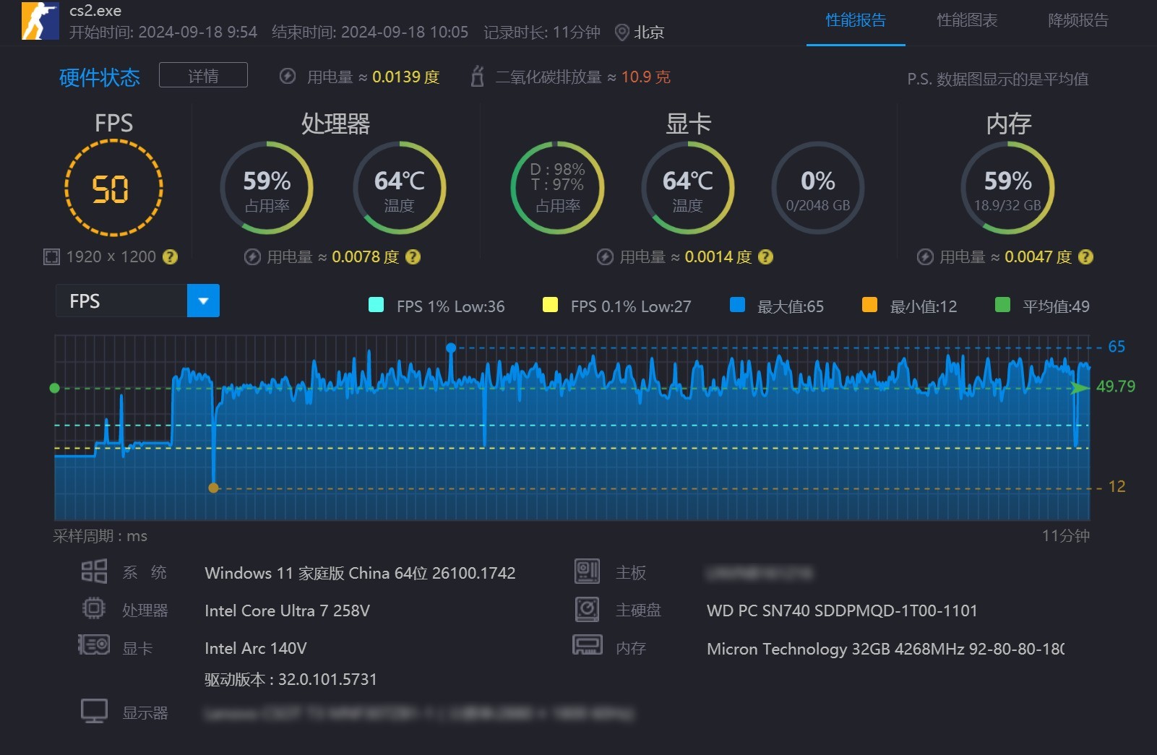Click the 显示器 monitor icon

coord(95,711)
